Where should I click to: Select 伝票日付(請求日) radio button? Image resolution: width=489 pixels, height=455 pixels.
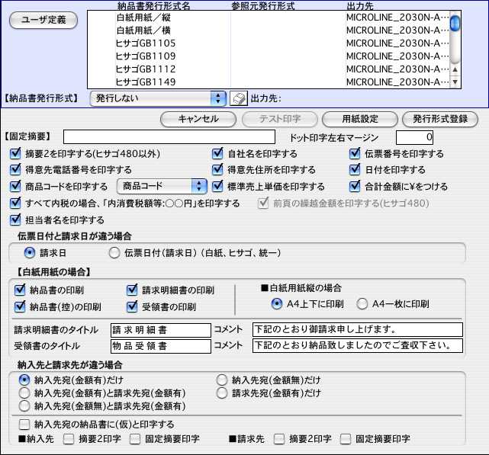pos(114,252)
